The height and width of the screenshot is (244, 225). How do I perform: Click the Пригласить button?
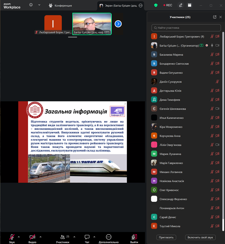coord(167,237)
